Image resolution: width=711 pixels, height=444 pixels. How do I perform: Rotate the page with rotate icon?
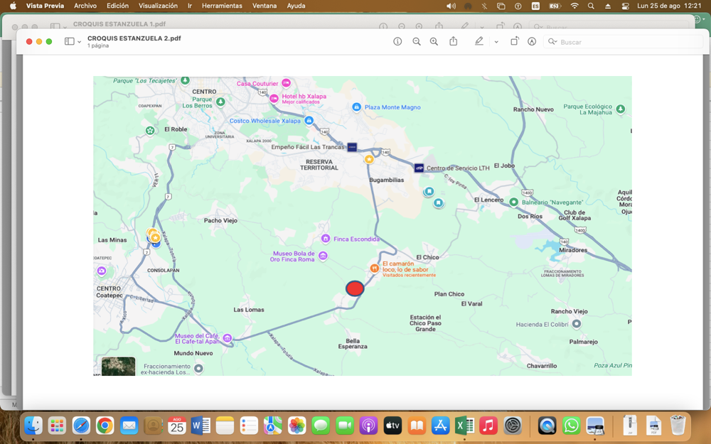tap(514, 41)
